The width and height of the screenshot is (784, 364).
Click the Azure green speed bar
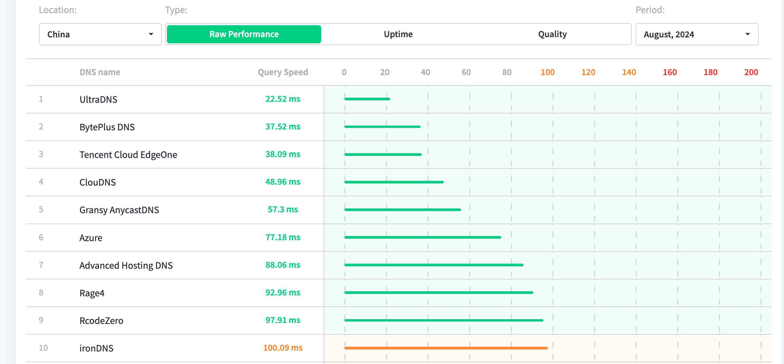pyautogui.click(x=422, y=237)
